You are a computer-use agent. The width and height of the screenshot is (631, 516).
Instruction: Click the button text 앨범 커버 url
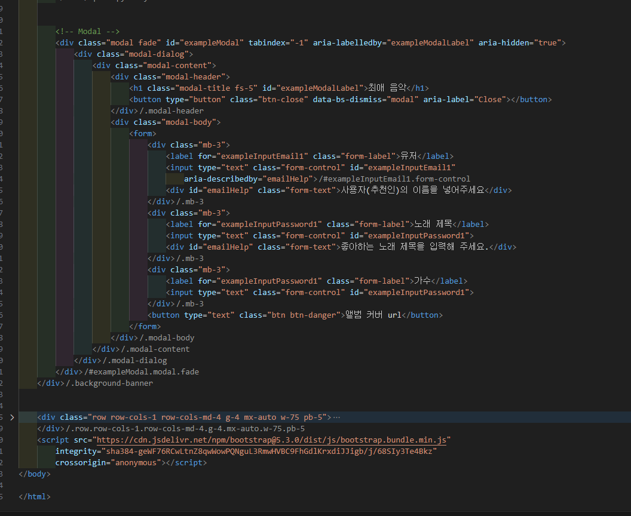373,315
